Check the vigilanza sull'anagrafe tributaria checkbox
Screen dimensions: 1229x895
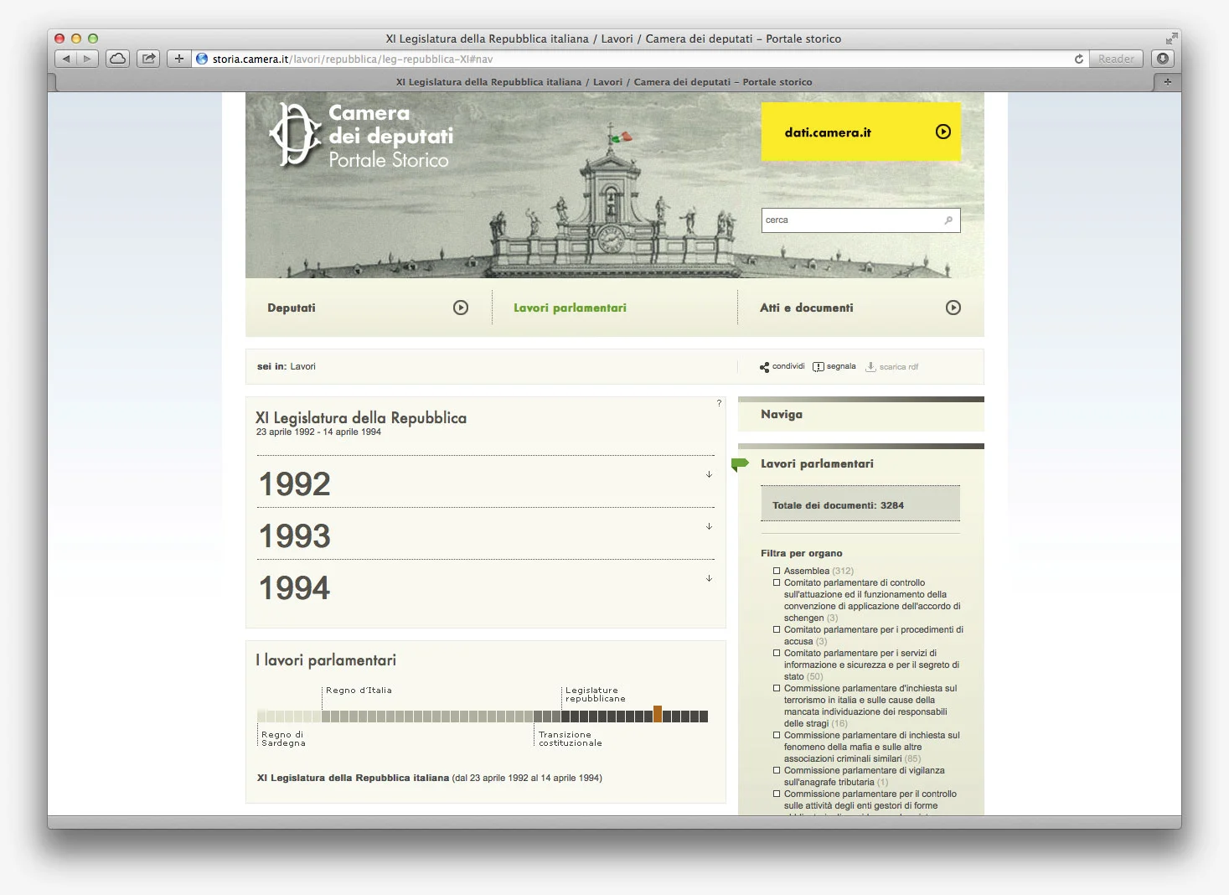777,770
